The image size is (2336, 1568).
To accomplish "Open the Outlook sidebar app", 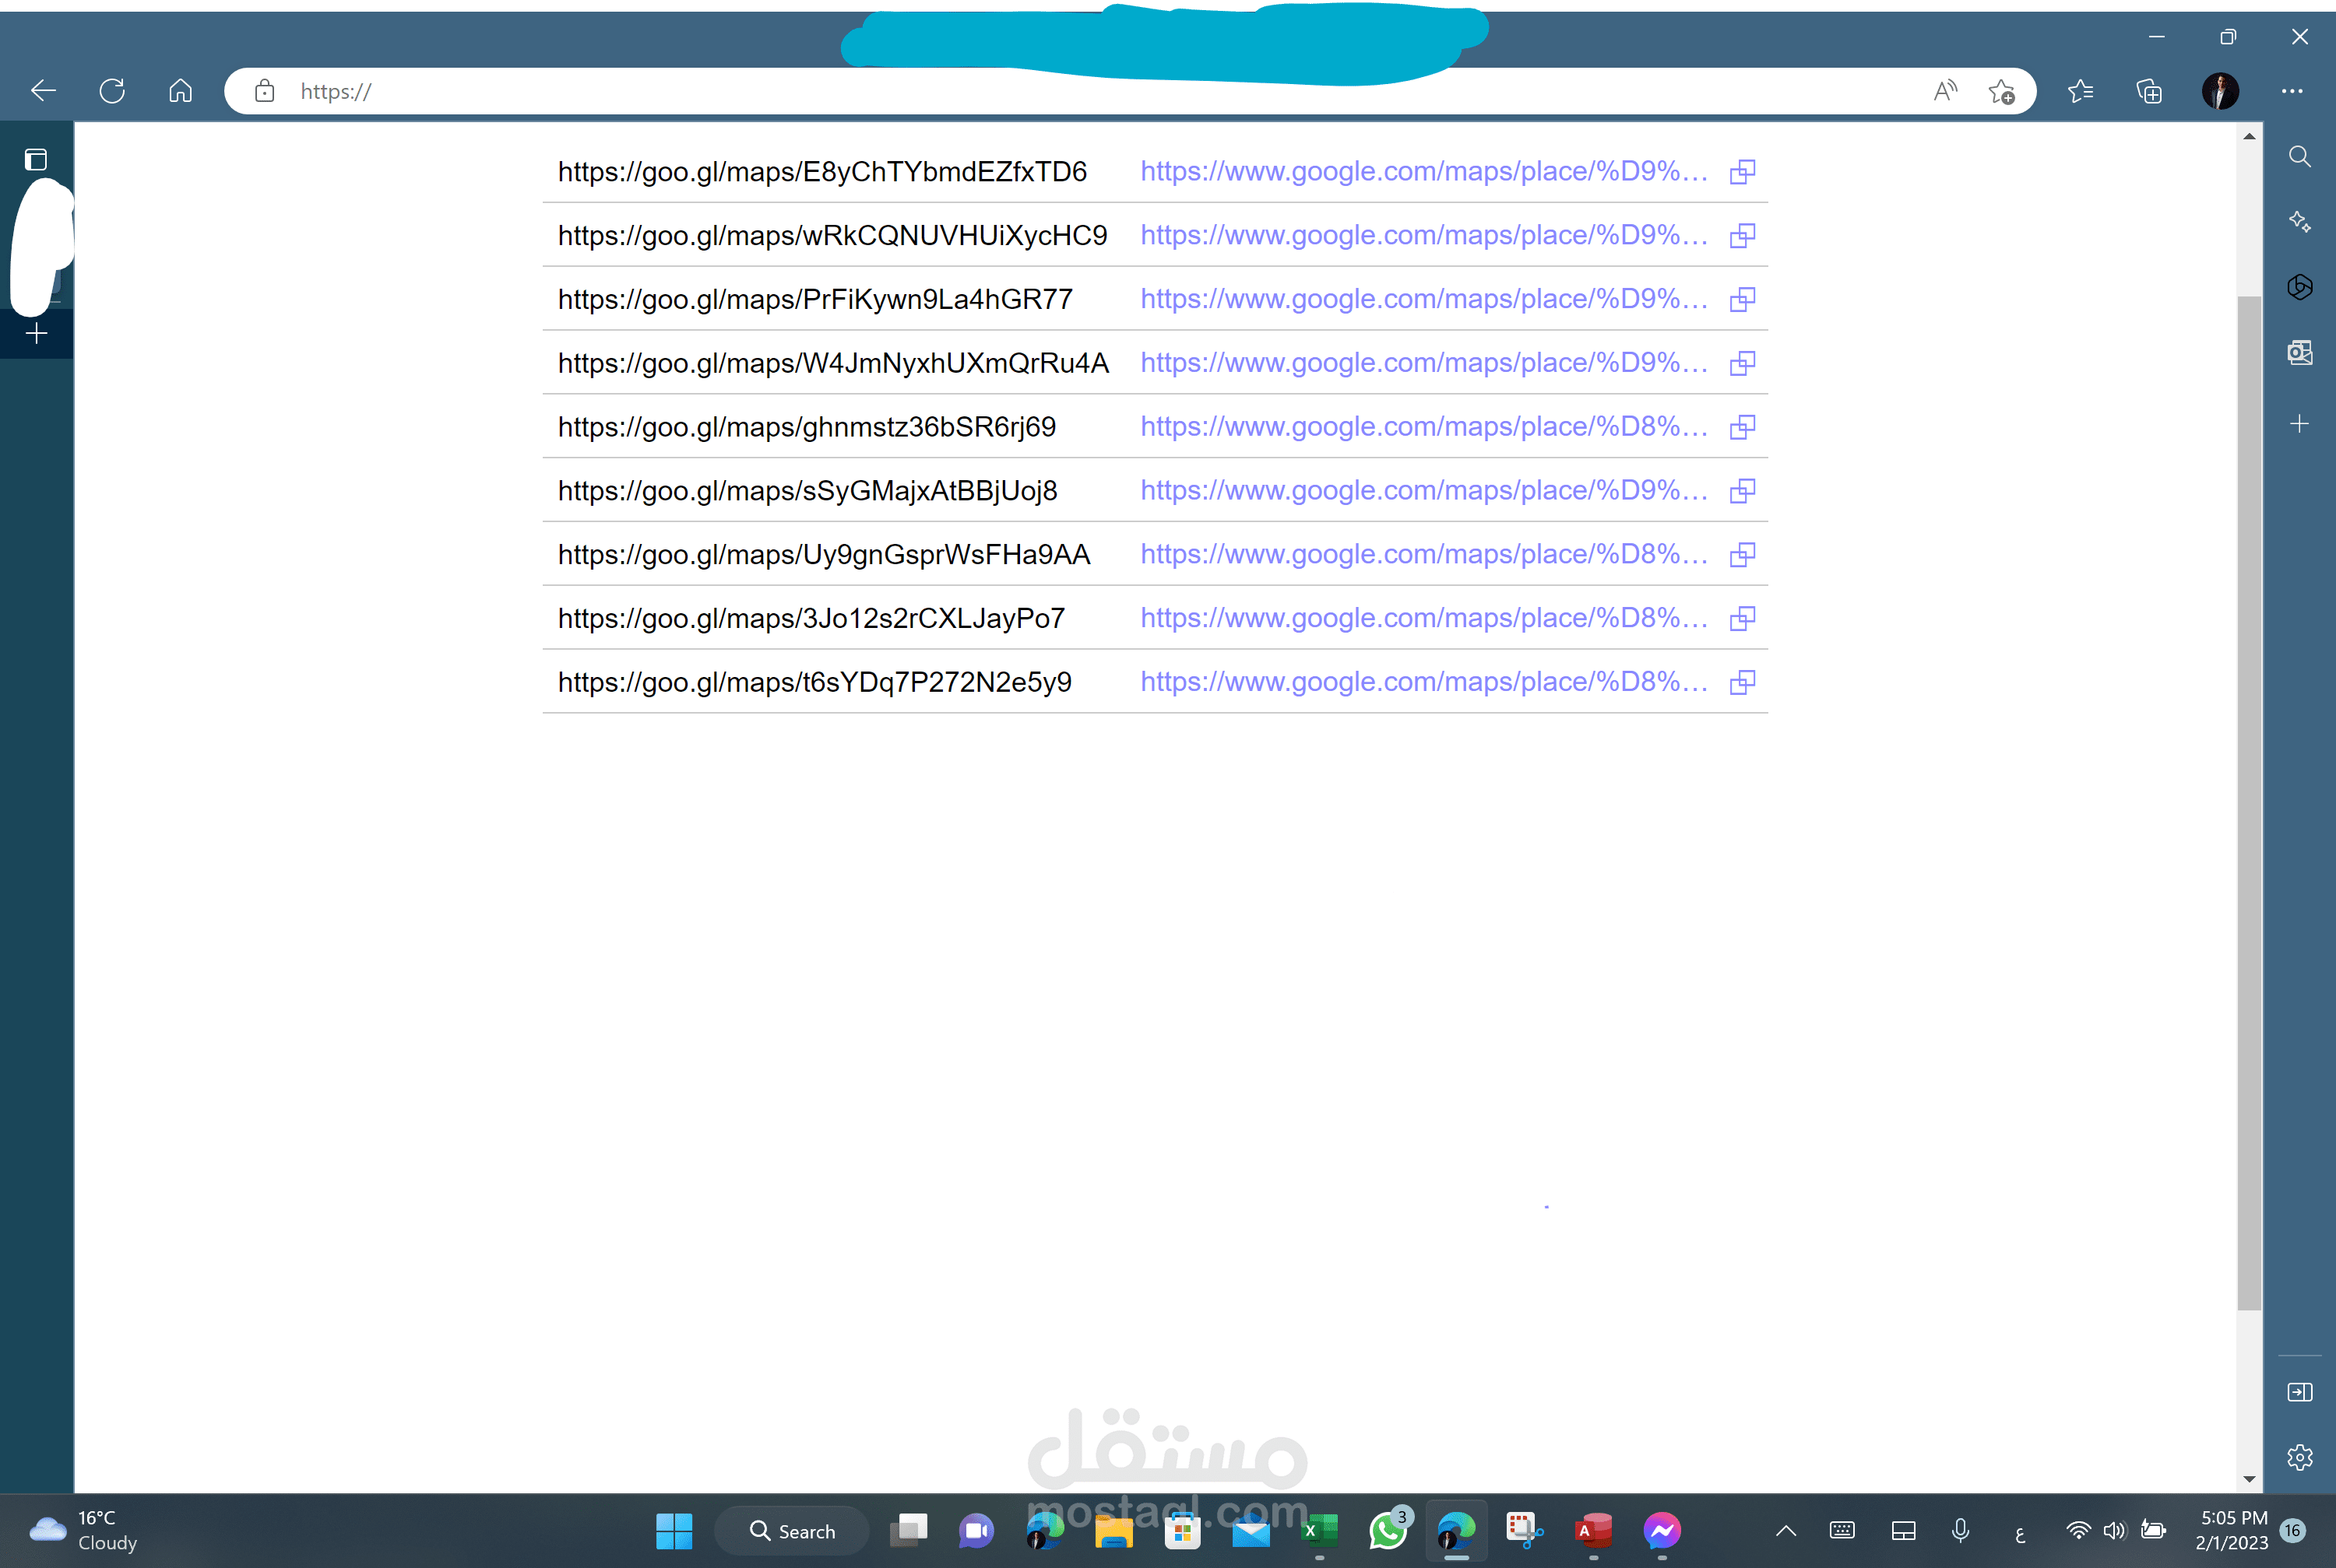I will (x=2299, y=352).
